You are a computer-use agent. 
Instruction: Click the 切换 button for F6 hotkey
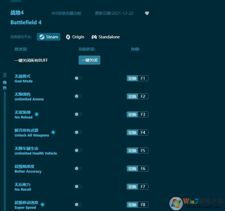[x=132, y=168]
